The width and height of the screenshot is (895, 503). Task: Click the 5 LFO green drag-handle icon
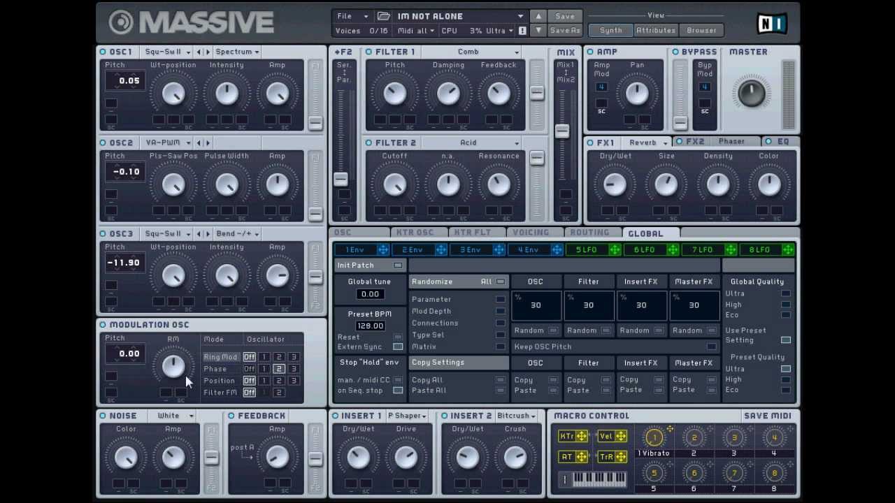(x=615, y=250)
